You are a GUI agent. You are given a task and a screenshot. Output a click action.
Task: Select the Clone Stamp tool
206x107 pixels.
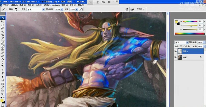[2, 49]
